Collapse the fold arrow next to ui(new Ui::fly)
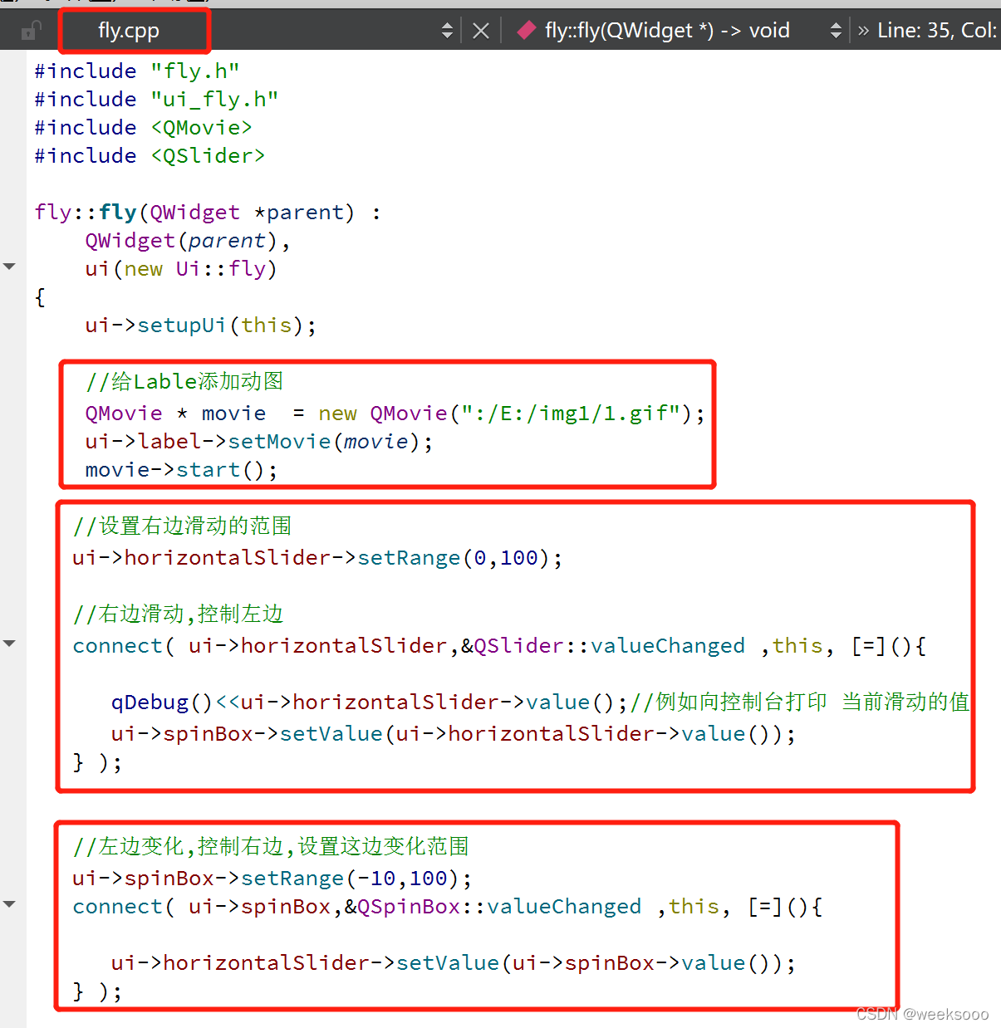This screenshot has width=1001, height=1028. (x=10, y=267)
